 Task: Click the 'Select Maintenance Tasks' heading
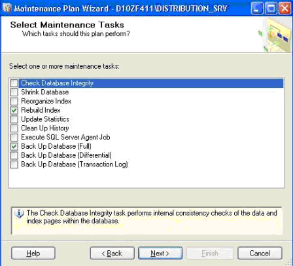67,25
